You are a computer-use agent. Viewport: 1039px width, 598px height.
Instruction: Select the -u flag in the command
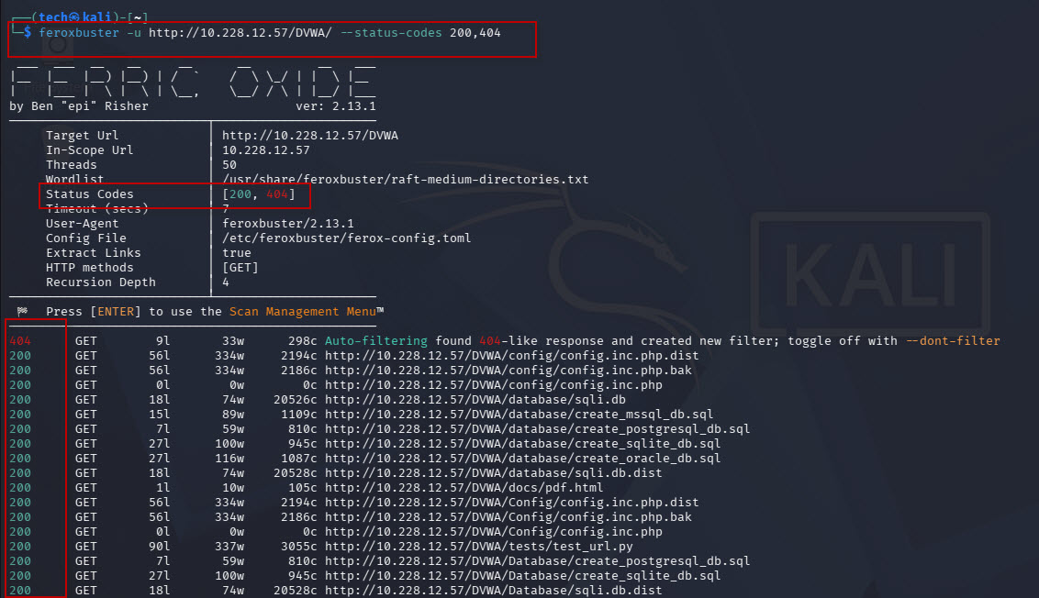tap(134, 32)
